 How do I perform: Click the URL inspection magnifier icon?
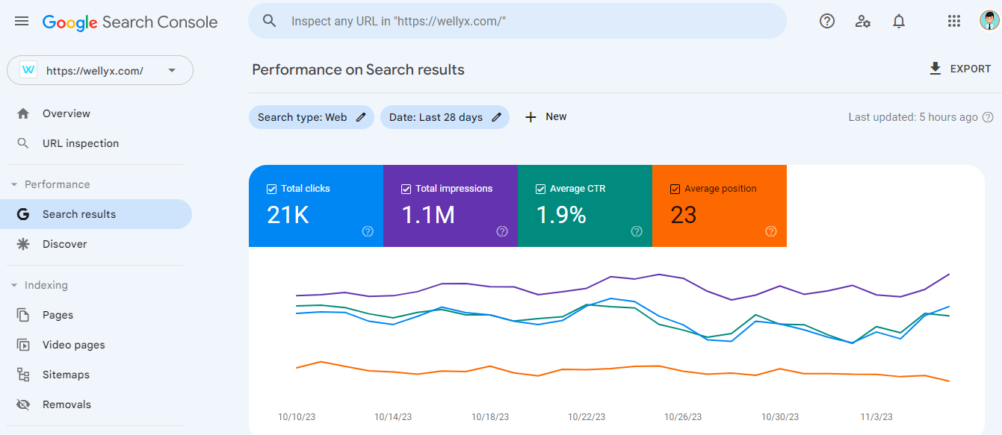23,143
